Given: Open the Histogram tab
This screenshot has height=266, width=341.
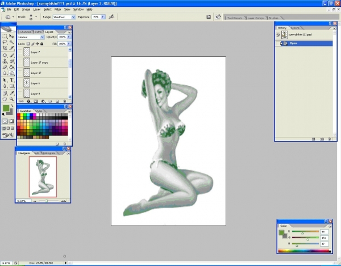Looking at the screenshot, I should (x=49, y=153).
